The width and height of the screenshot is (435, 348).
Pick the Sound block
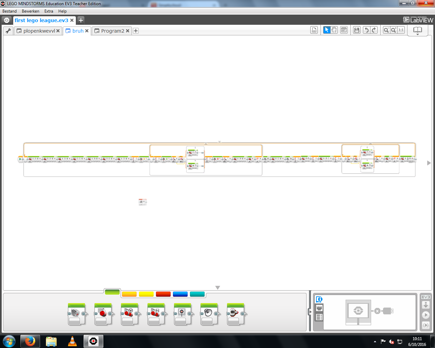pyautogui.click(x=209, y=314)
